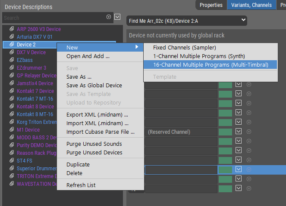Select EZdrummer 3 in the device list
Viewport: 286px width, 206px height.
pos(31,68)
